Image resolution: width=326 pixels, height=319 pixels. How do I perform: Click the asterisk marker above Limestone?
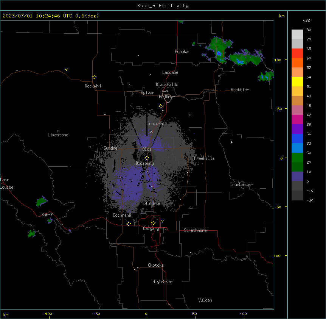tap(58, 131)
